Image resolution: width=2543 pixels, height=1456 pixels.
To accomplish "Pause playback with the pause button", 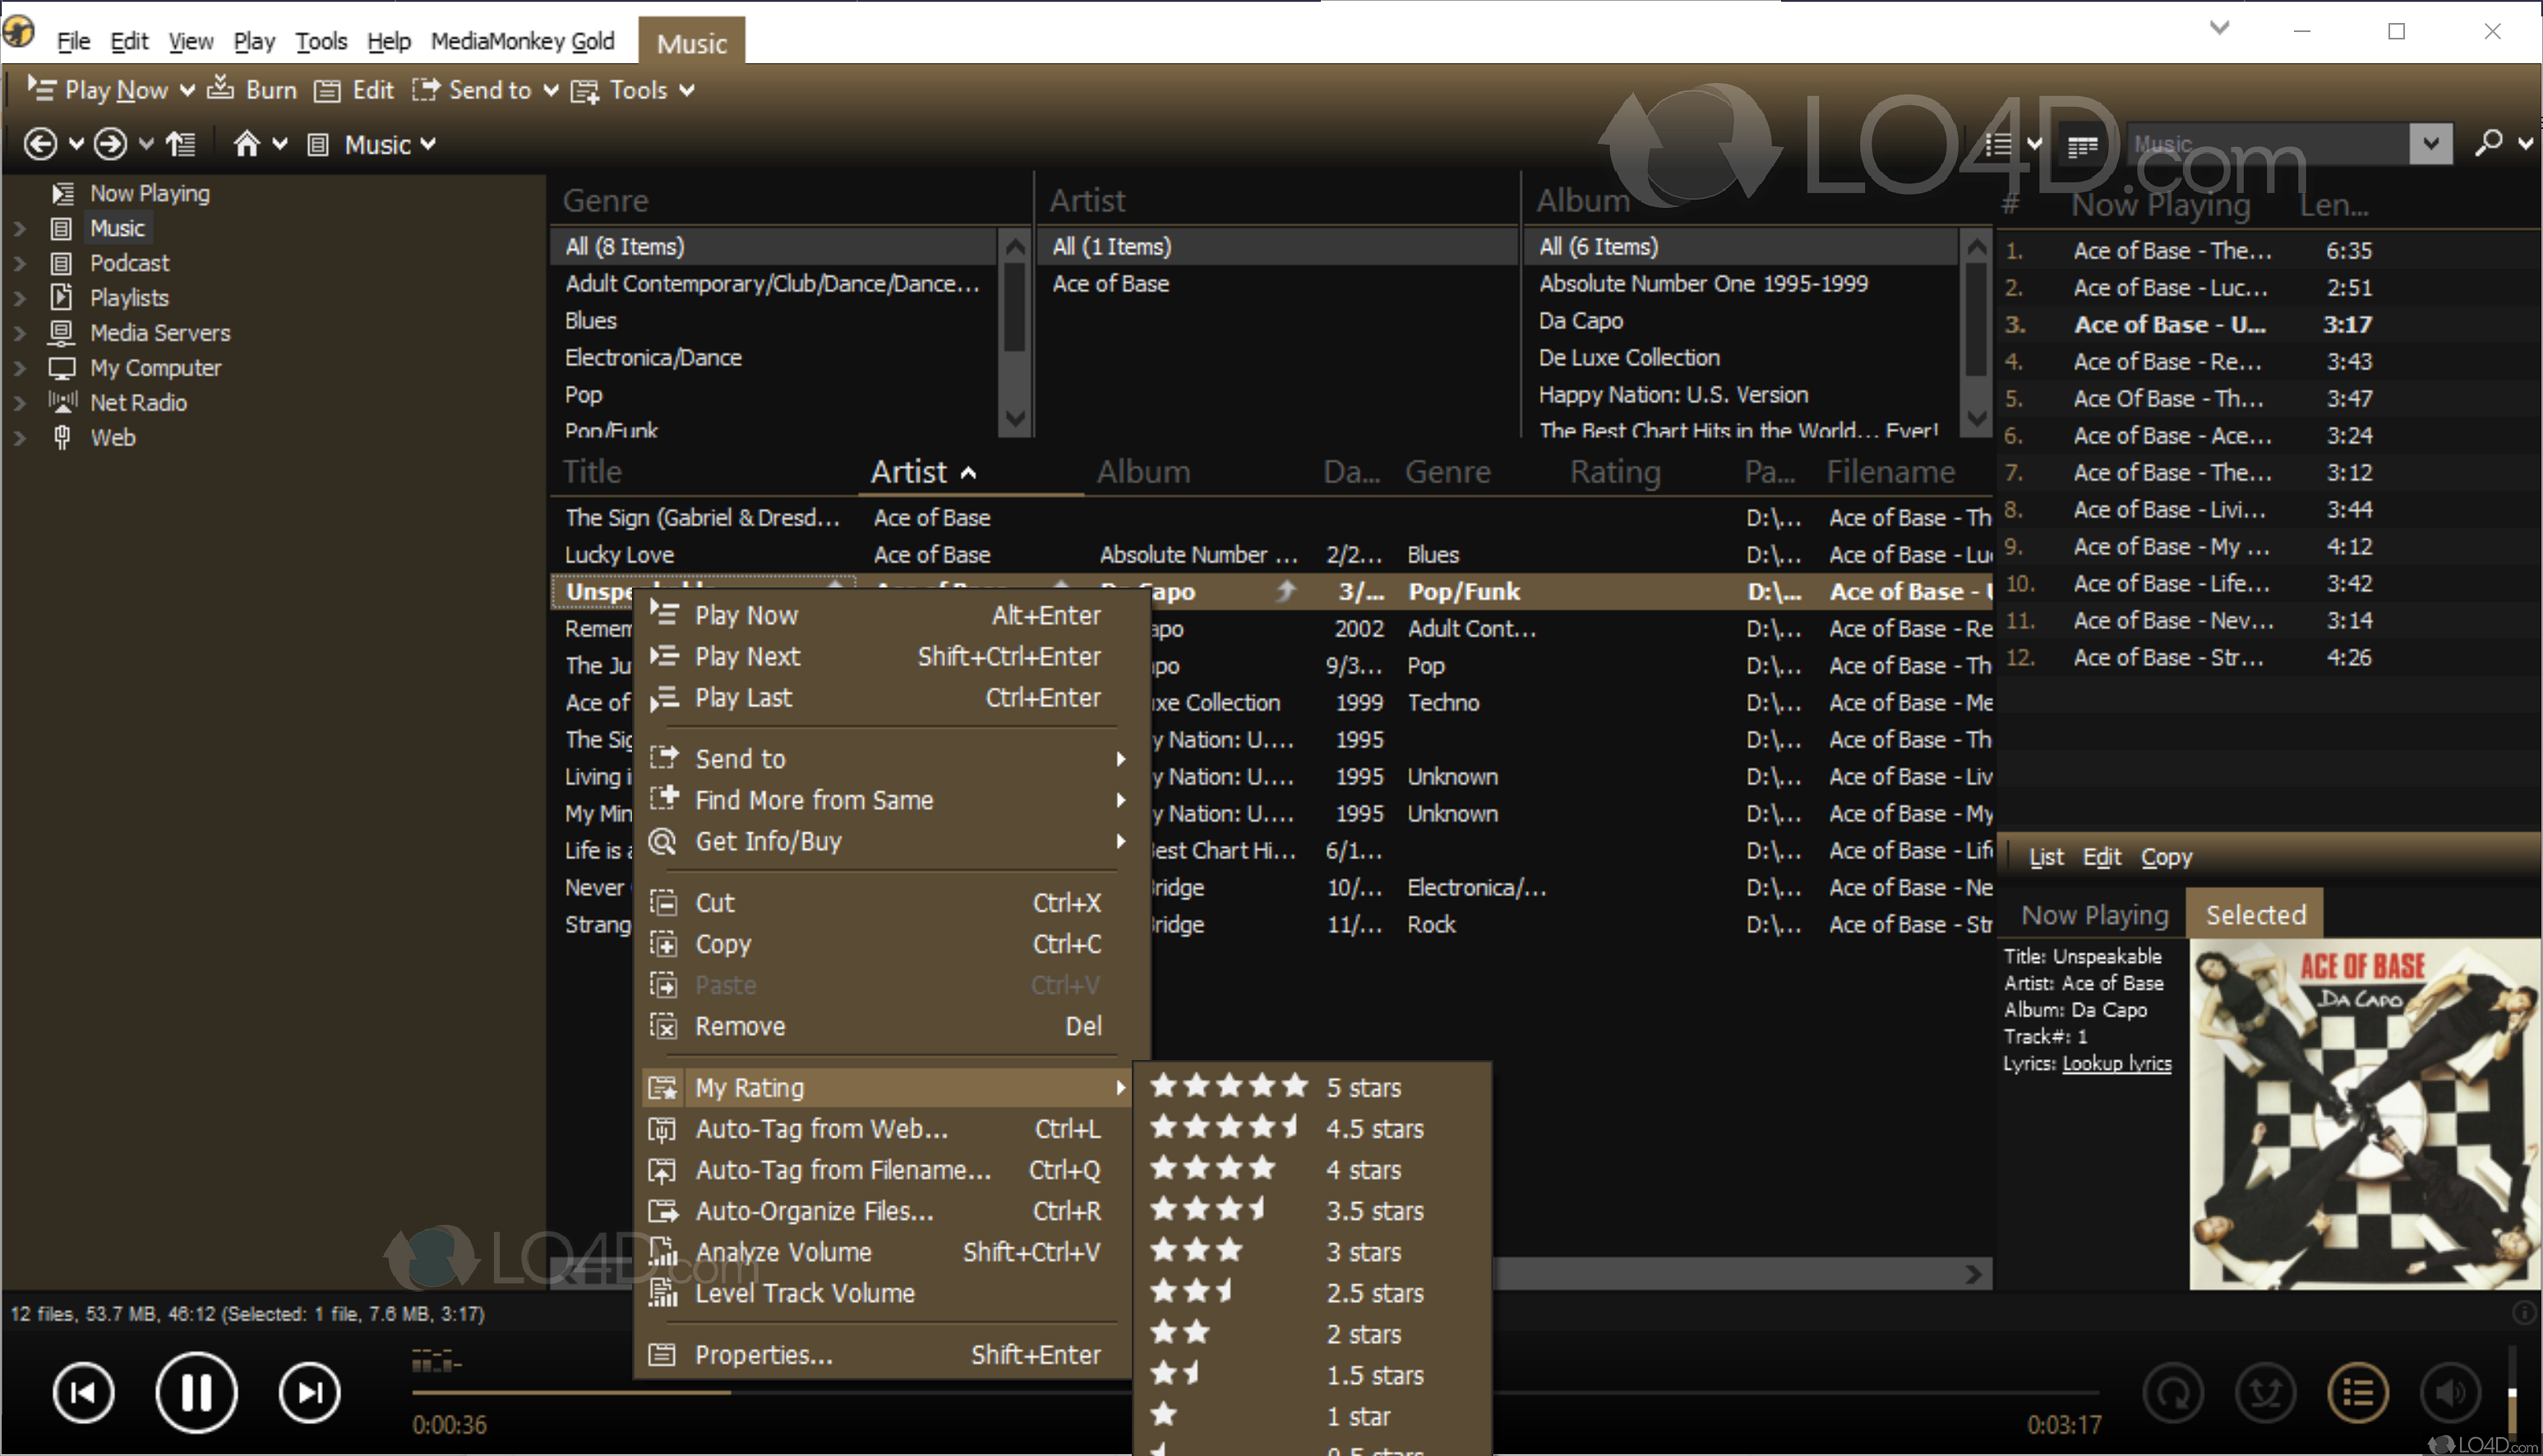I will tap(196, 1392).
